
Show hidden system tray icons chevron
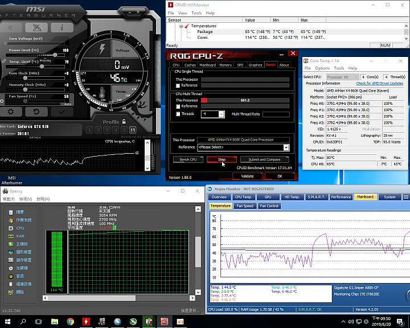(x=343, y=322)
